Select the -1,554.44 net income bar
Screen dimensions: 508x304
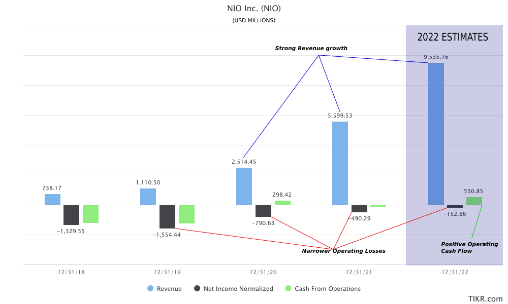click(167, 217)
